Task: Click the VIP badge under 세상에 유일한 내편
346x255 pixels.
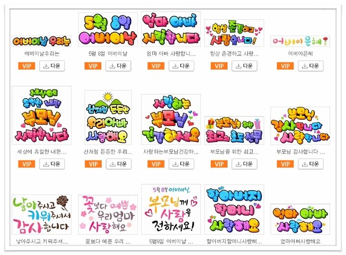Action: (27, 164)
